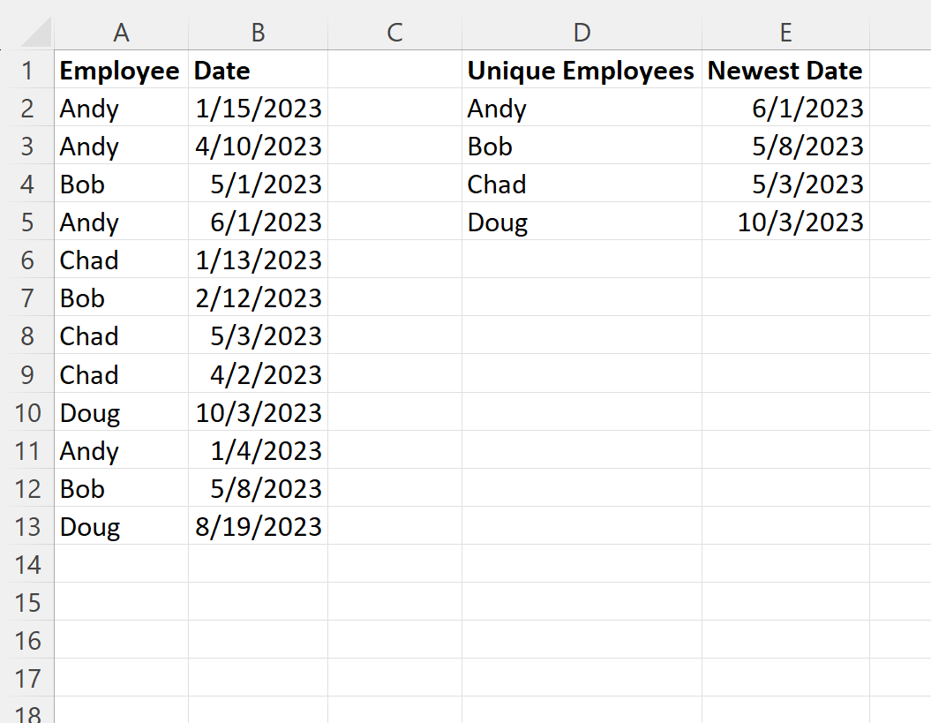Click 'Doug' in row 13 column A

pos(121,526)
